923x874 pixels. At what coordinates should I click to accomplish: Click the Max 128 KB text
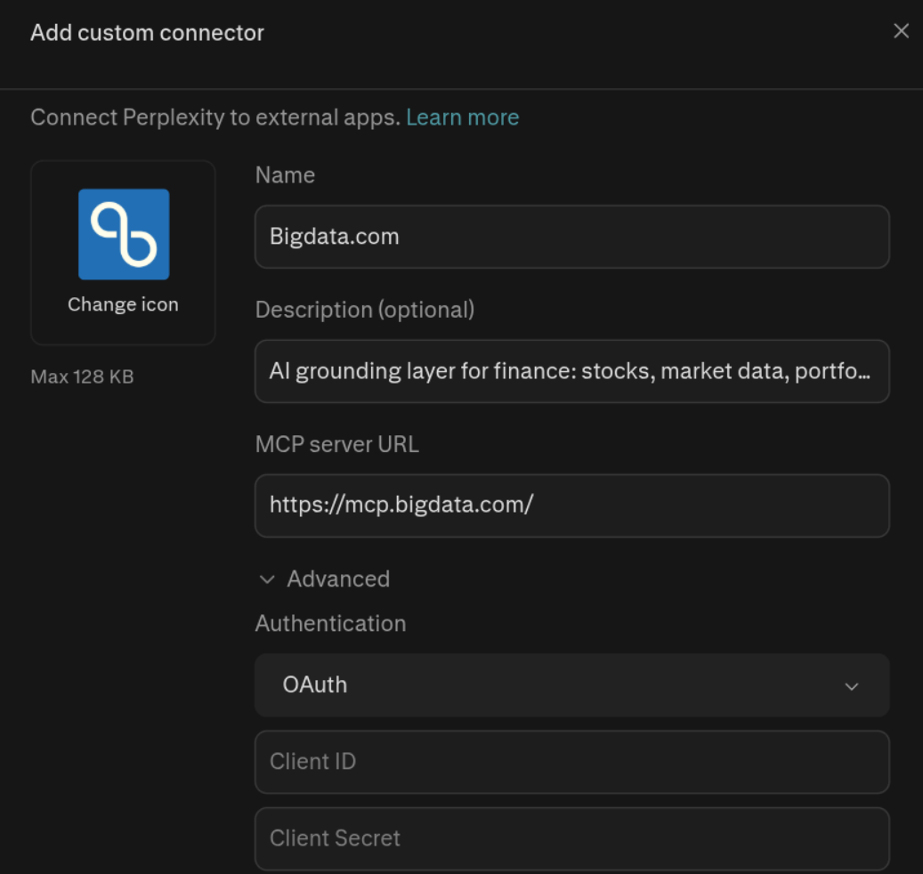pyautogui.click(x=83, y=376)
